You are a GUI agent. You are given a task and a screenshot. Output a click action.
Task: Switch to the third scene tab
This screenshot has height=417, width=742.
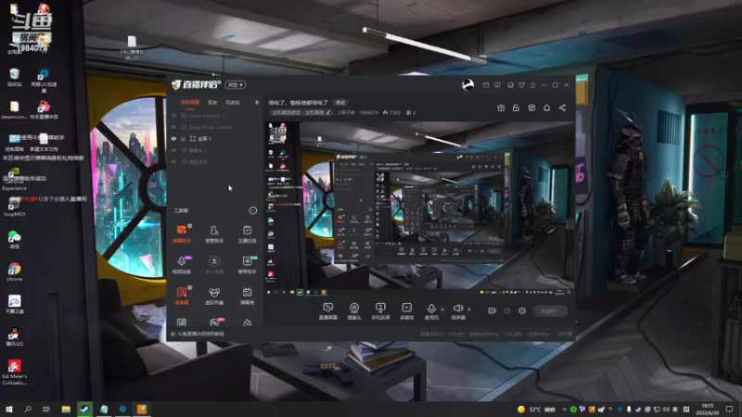pos(233,102)
